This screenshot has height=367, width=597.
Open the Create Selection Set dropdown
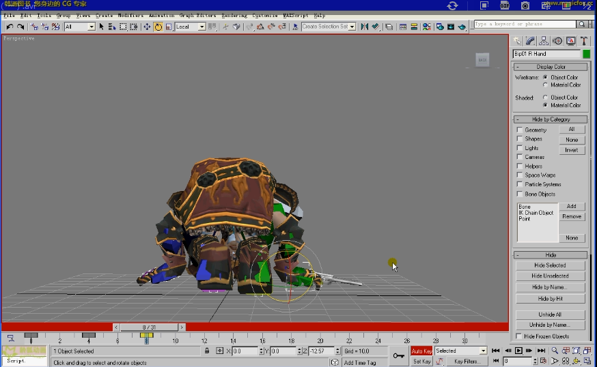coord(352,27)
